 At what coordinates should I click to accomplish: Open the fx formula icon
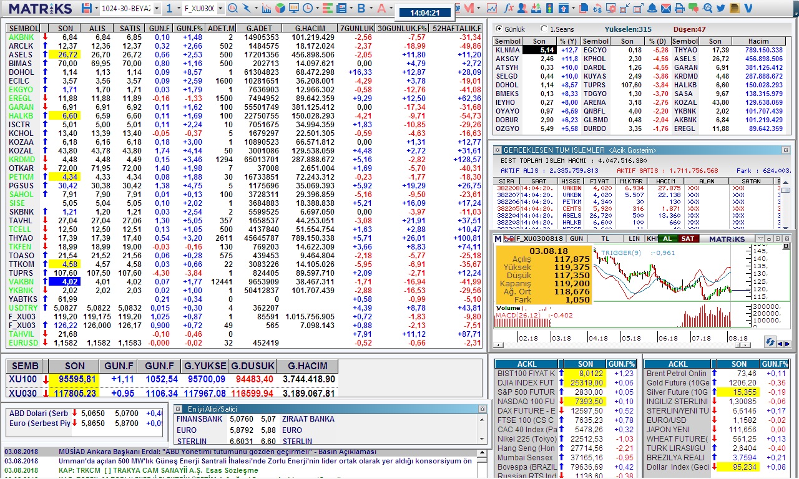click(508, 8)
